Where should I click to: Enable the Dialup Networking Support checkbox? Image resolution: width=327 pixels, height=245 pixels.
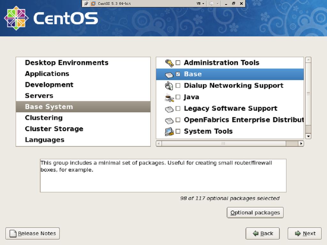pyautogui.click(x=178, y=85)
